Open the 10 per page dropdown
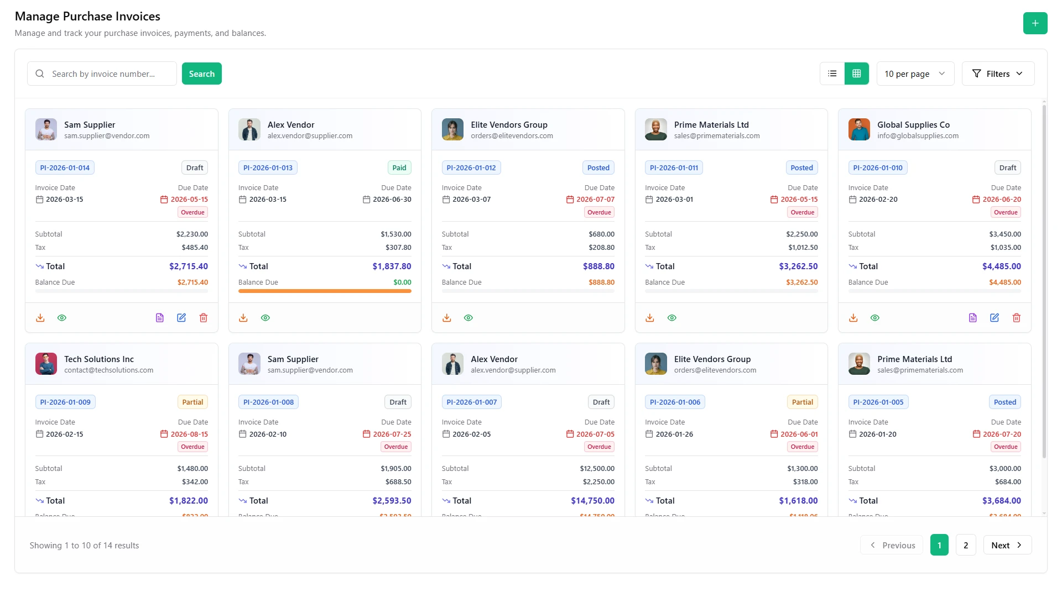This screenshot has width=1062, height=597. click(x=915, y=74)
